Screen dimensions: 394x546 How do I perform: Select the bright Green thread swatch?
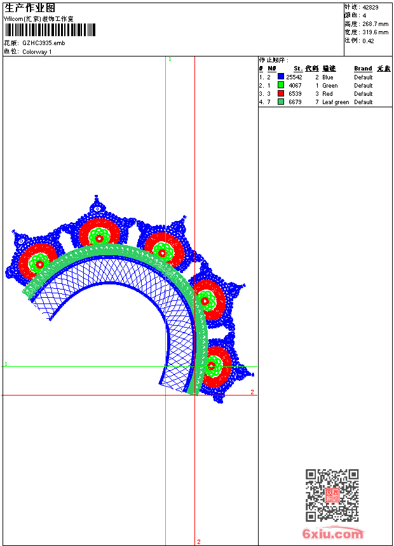click(x=280, y=85)
